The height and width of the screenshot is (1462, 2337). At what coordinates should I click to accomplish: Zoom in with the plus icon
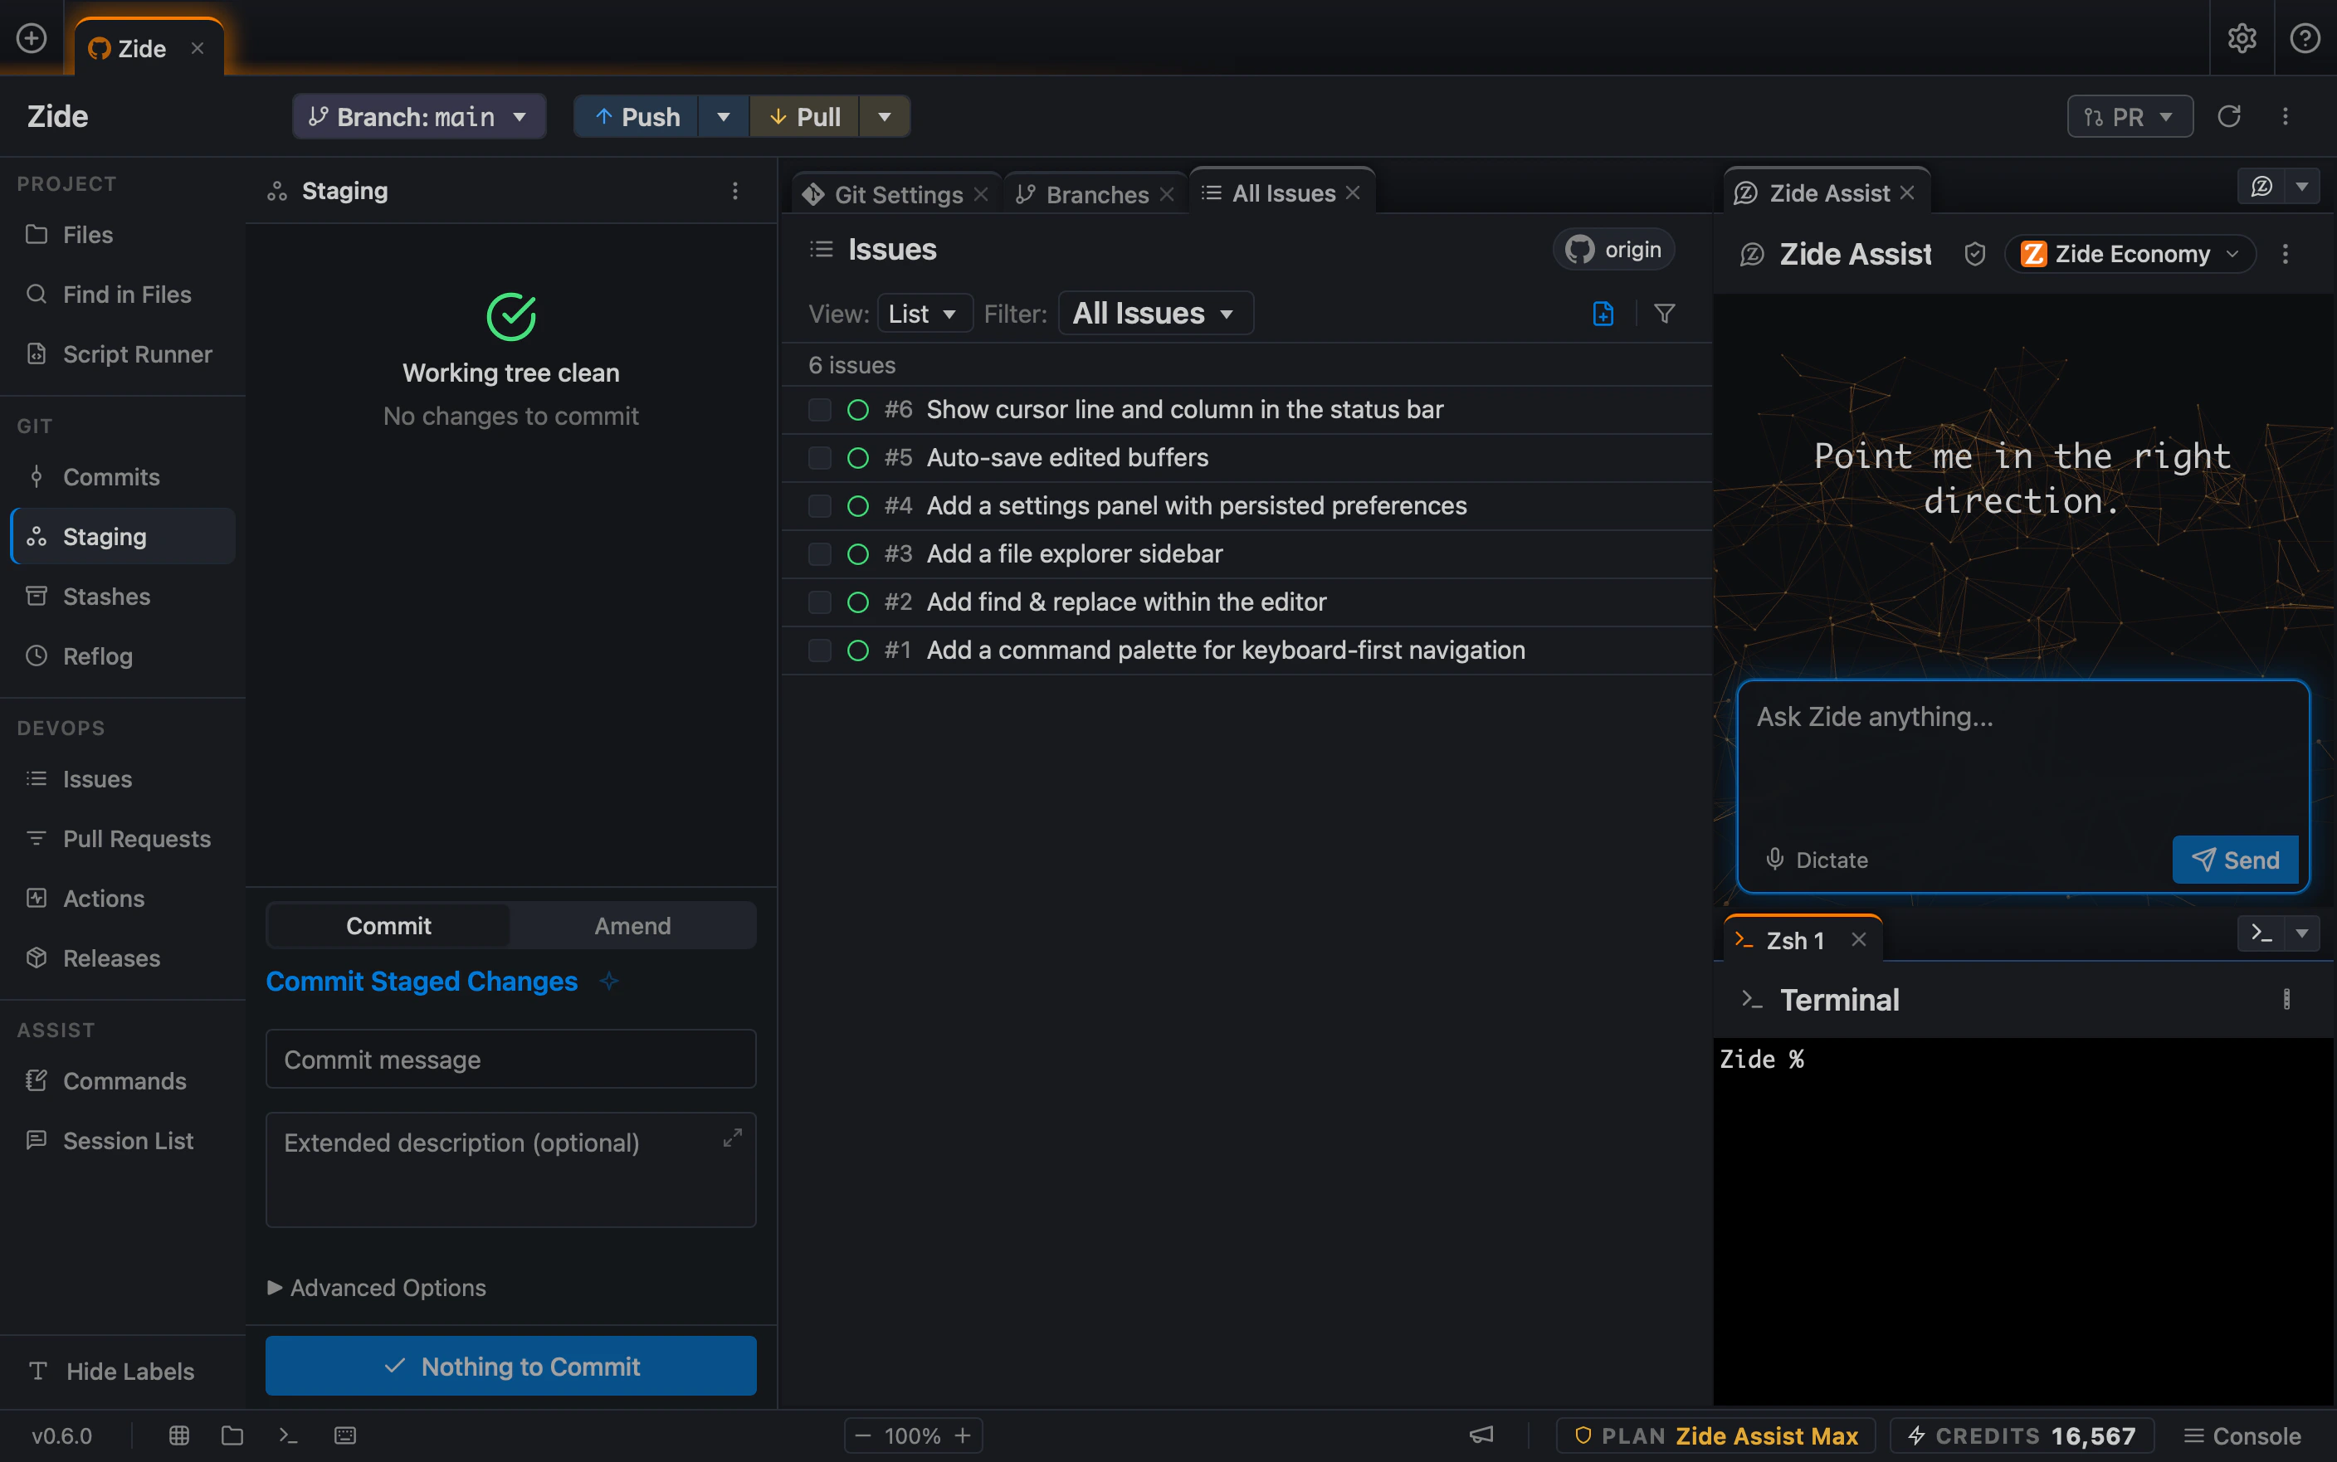(x=963, y=1435)
